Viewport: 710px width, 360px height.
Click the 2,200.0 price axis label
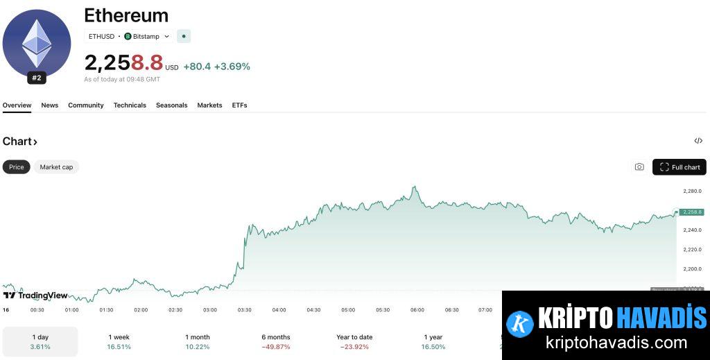[x=693, y=269]
